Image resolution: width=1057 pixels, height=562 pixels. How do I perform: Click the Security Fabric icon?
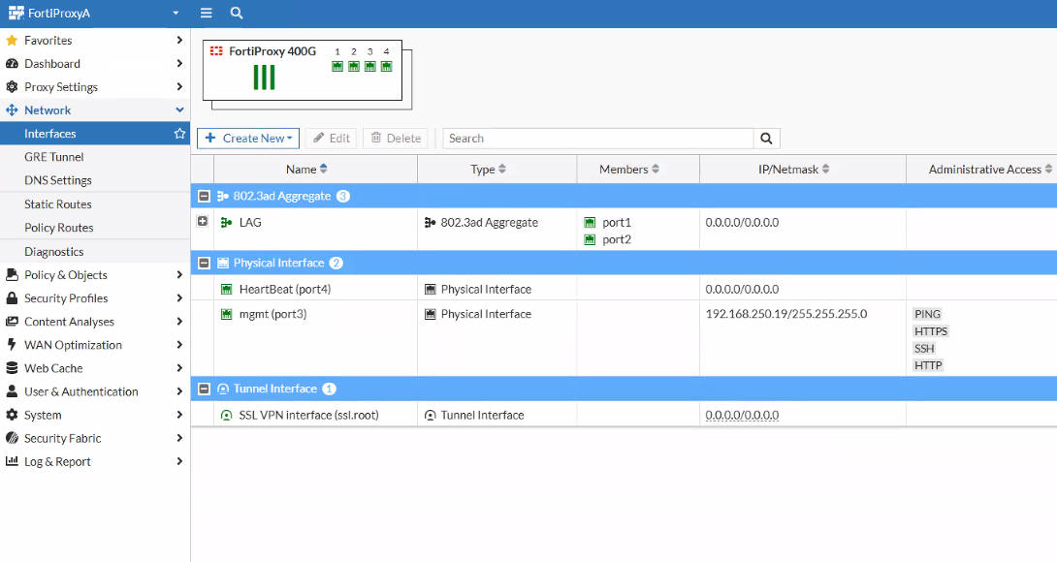12,438
